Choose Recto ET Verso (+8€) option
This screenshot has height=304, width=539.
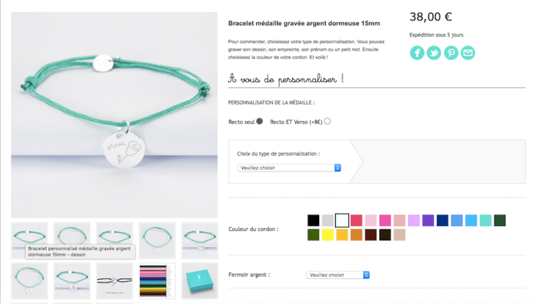(x=327, y=121)
